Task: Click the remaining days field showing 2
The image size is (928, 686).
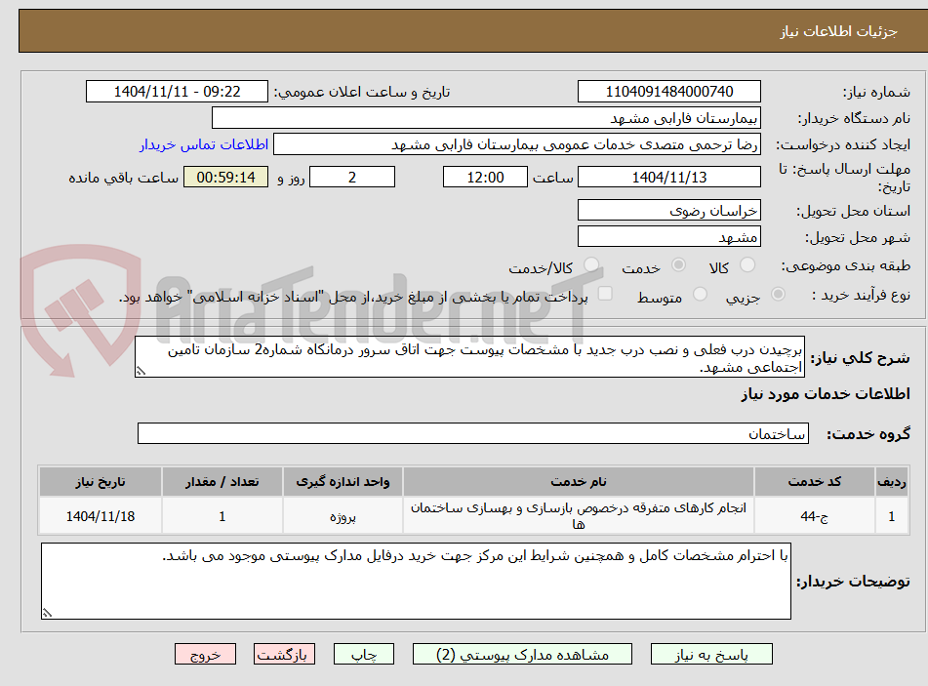Action: tap(352, 177)
